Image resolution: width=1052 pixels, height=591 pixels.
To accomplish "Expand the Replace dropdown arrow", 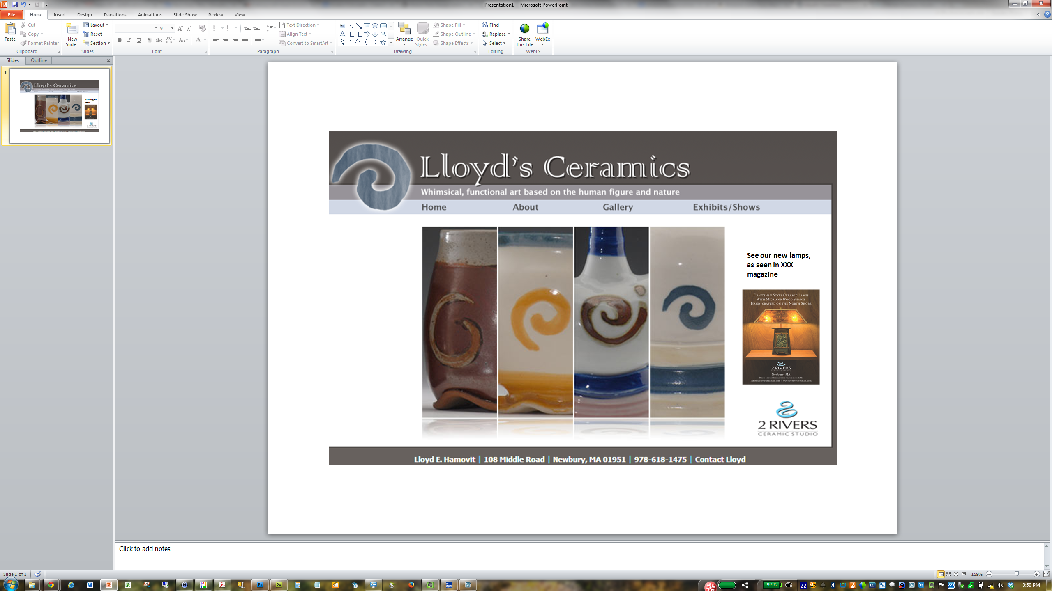I will (x=509, y=34).
